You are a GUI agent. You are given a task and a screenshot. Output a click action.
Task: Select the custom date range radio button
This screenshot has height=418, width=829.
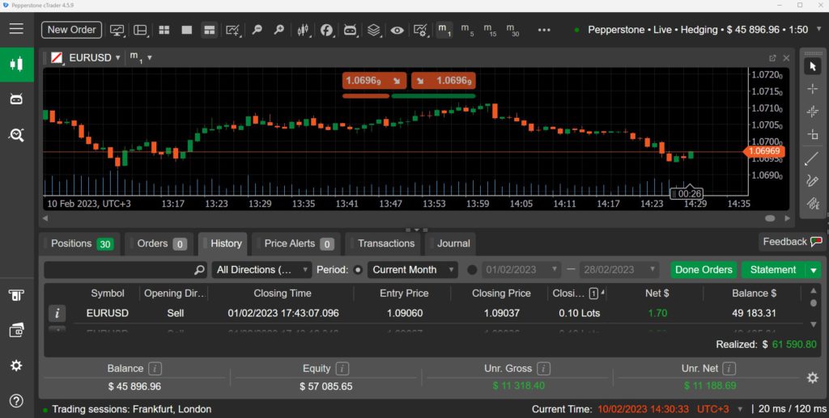(472, 270)
